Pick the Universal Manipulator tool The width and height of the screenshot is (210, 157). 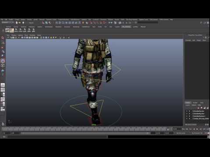(3, 65)
